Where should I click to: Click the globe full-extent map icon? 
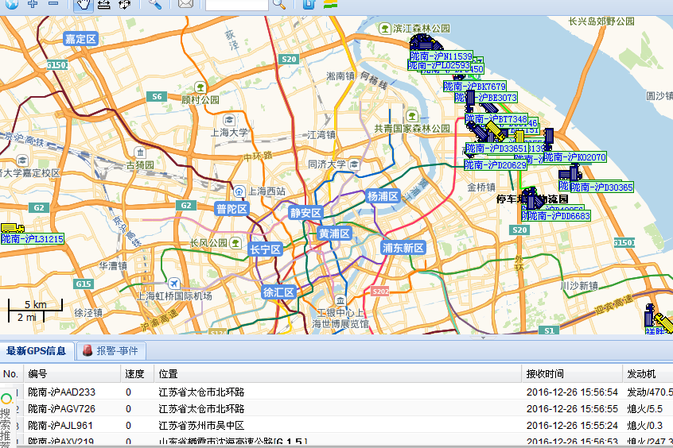coord(11,4)
